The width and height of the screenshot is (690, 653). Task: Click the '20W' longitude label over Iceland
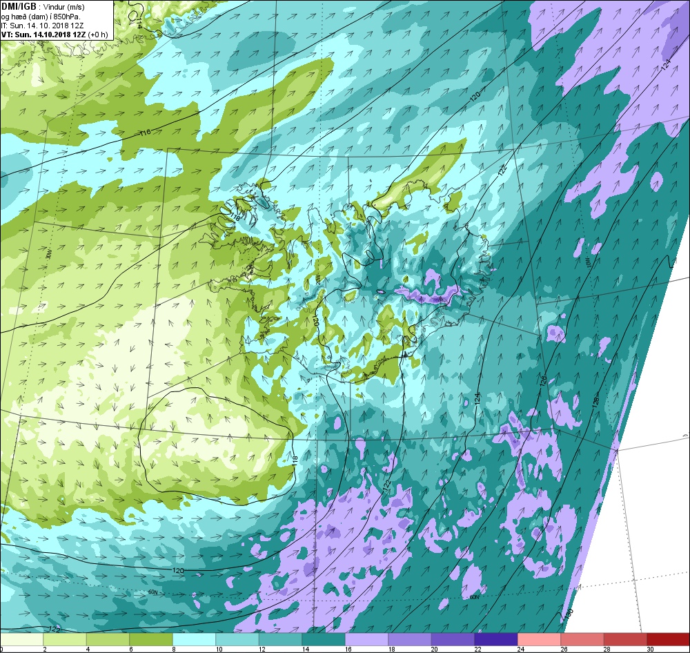(x=317, y=278)
